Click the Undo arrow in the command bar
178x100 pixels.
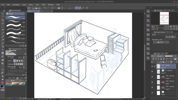coord(45,8)
